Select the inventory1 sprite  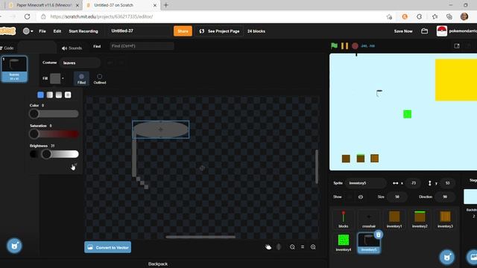[394, 220]
